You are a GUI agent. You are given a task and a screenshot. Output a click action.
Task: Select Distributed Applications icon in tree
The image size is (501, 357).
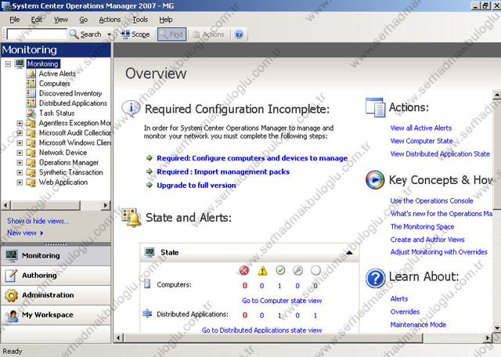31,103
